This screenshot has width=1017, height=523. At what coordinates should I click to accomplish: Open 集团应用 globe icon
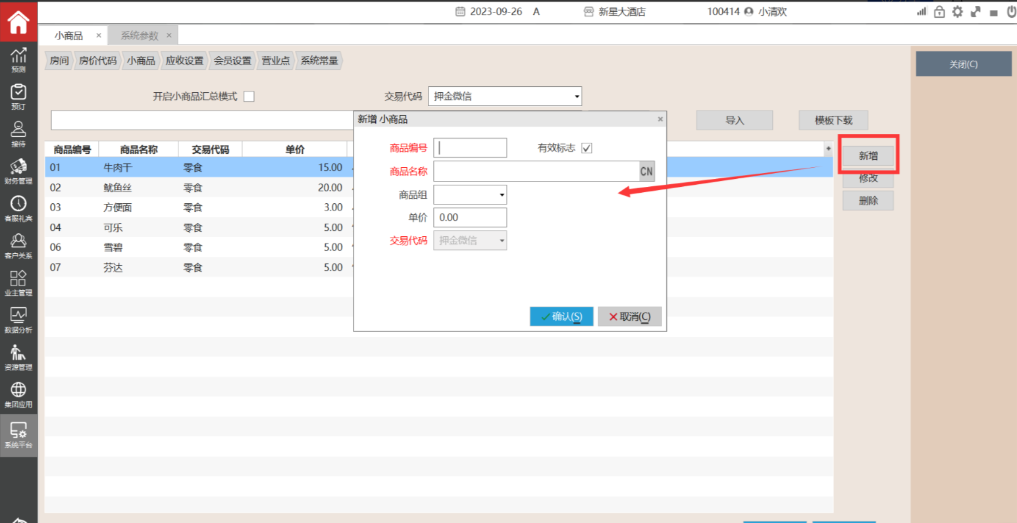coord(18,395)
